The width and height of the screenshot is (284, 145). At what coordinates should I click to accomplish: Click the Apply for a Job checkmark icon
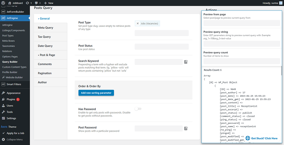click(x=3, y=133)
